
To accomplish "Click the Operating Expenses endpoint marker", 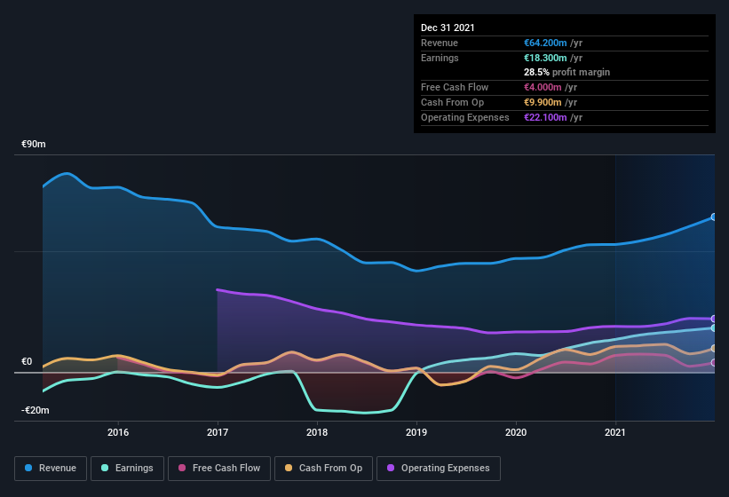I will pos(714,319).
